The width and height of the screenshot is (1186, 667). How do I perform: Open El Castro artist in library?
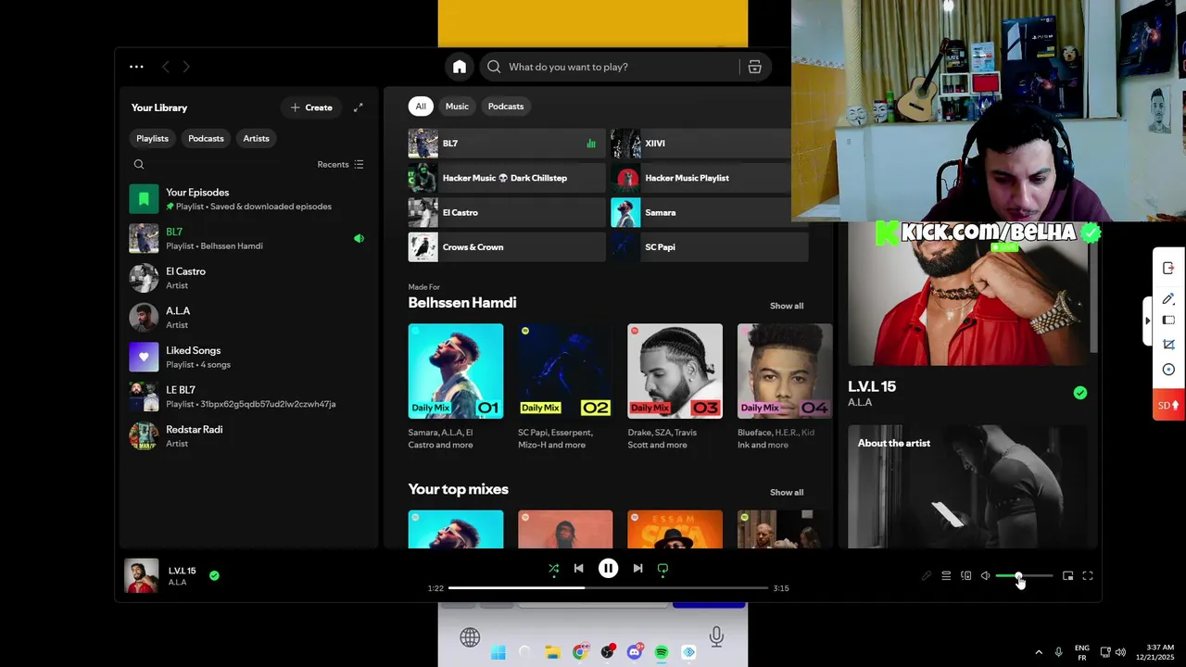248,278
